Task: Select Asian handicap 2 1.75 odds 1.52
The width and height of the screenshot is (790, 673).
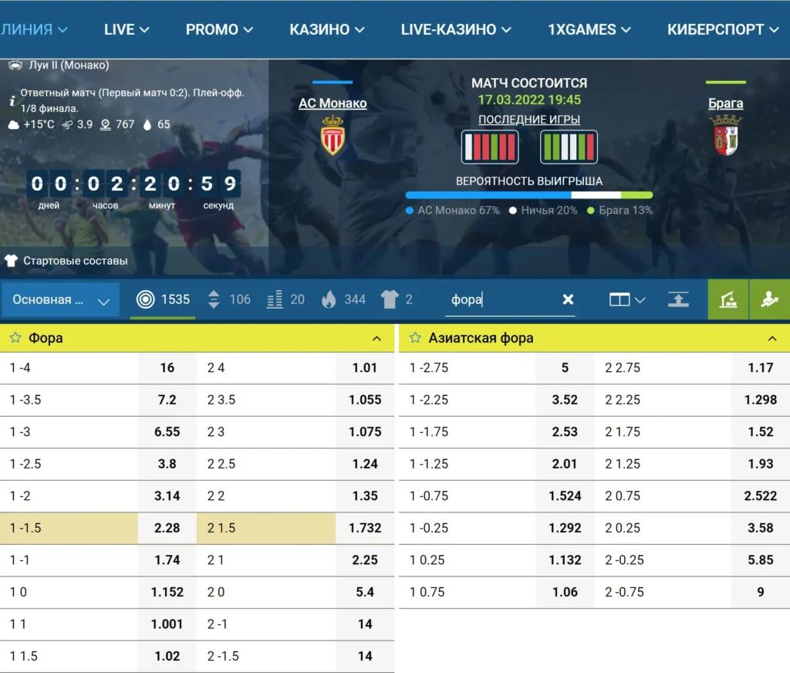Action: pyautogui.click(x=760, y=432)
